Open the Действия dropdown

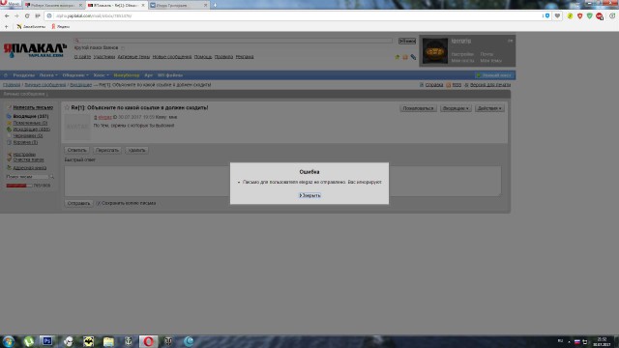pos(489,108)
